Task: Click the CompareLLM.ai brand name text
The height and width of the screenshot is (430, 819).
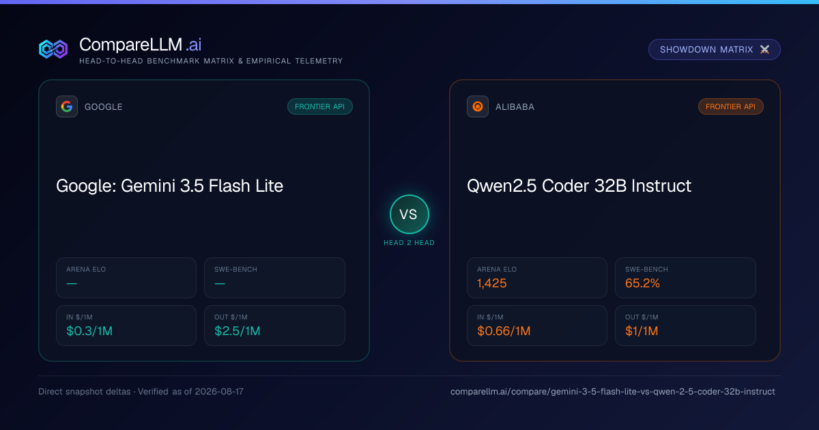Action: (x=141, y=45)
